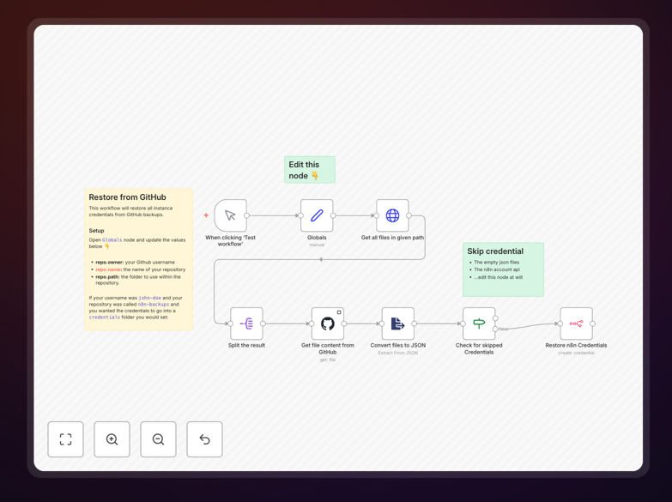Viewport: 672px width, 502px height.
Task: Click the 'Extract From JSON' subtitle
Action: click(398, 353)
